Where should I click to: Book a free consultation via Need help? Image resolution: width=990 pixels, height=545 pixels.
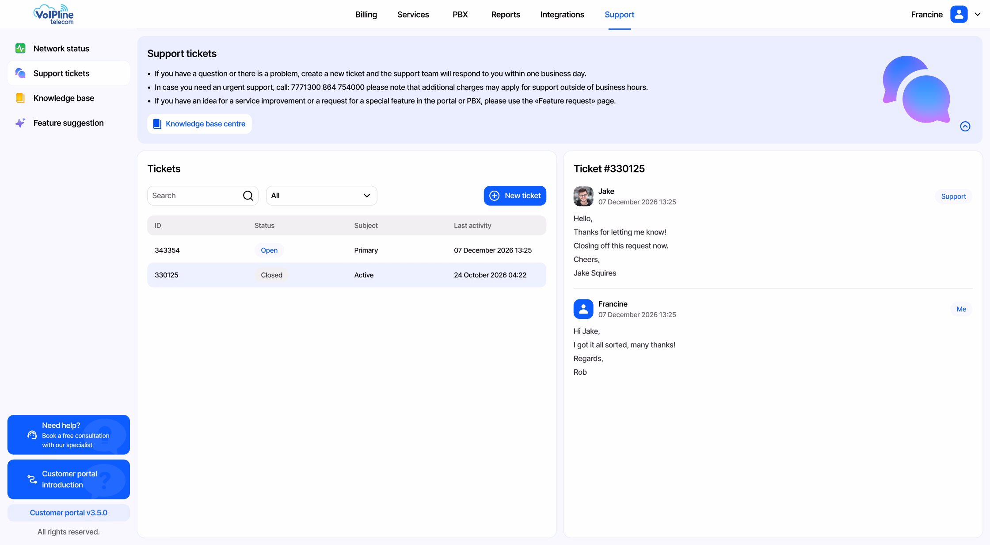[69, 435]
